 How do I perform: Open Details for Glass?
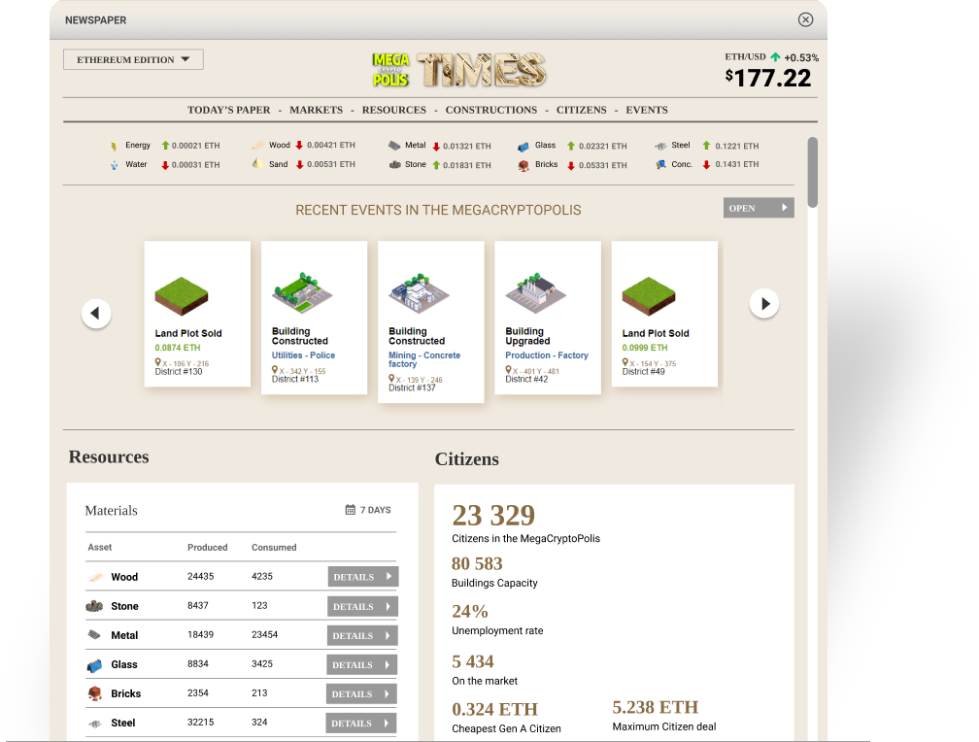click(x=361, y=664)
